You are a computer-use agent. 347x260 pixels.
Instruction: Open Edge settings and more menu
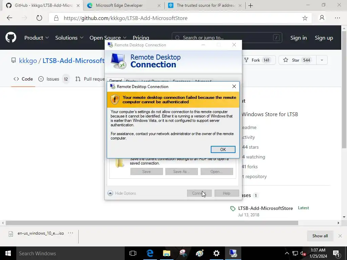[337, 18]
